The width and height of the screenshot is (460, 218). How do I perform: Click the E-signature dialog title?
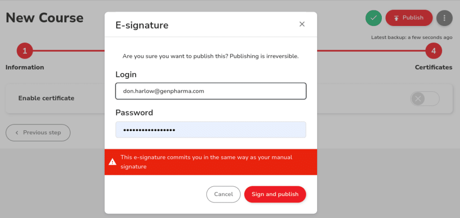(x=142, y=25)
